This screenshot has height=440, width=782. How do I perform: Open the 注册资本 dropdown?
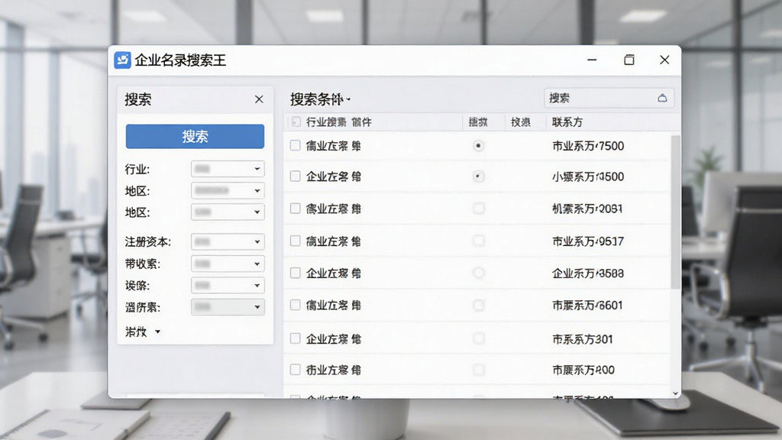click(228, 241)
